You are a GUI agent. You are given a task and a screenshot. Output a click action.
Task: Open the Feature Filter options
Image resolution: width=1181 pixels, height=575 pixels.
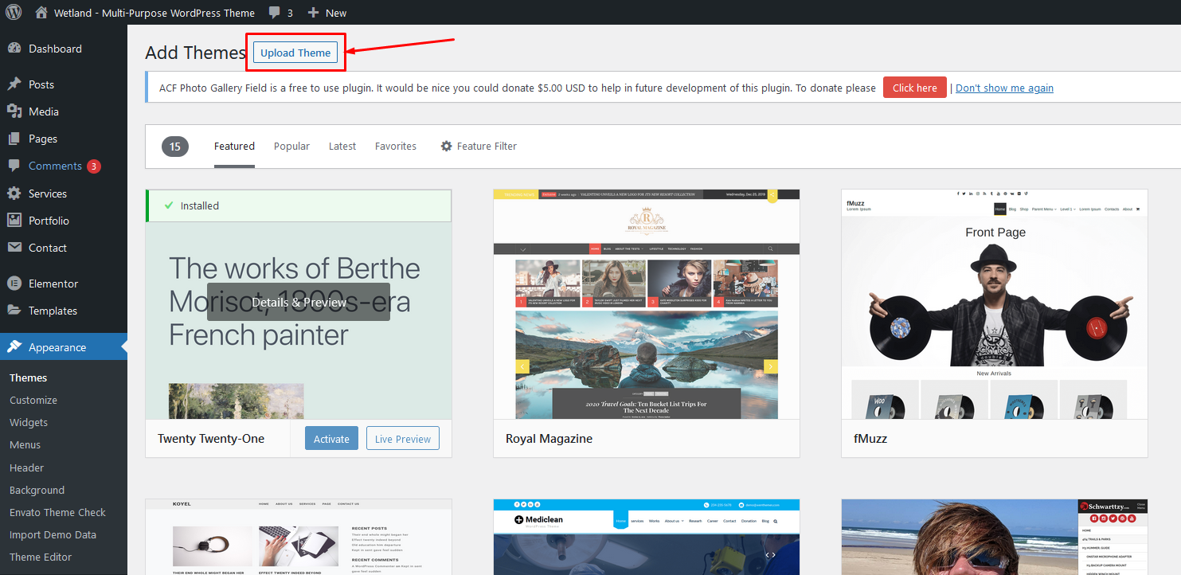point(479,146)
